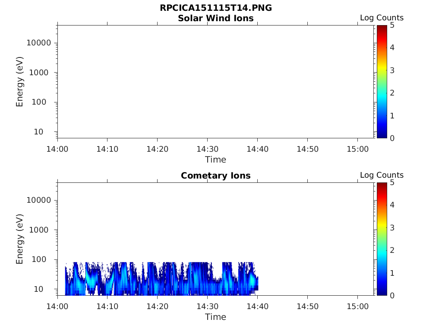442x332 pixels.
Task: Click the lower colorbar gradient
Action: click(x=382, y=239)
